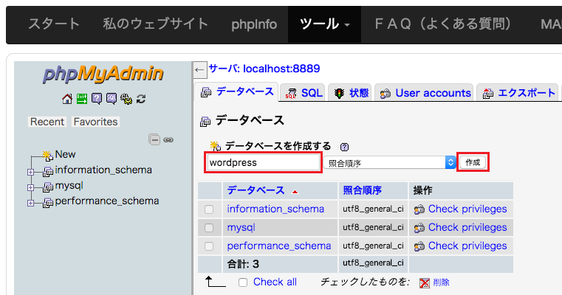Viewport: 562px width, 295px height.
Task: Click privileges icon in mysql row
Action: [x=419, y=228]
